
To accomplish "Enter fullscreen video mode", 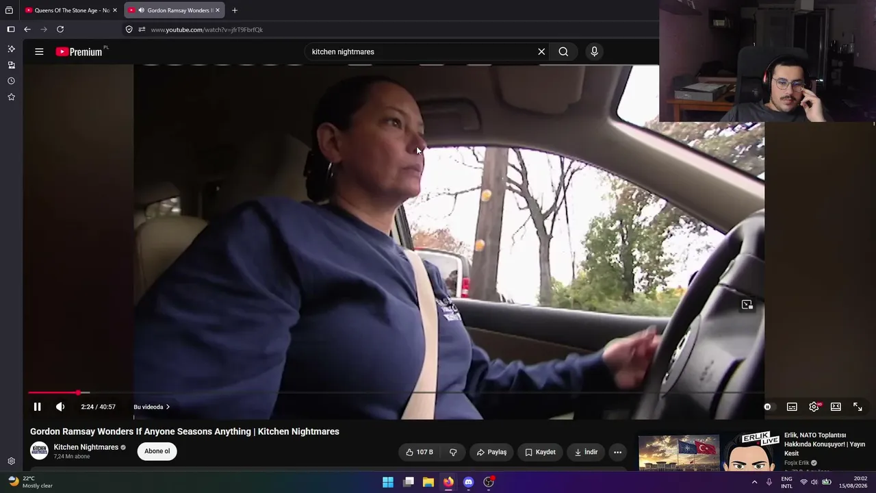I will pyautogui.click(x=858, y=407).
